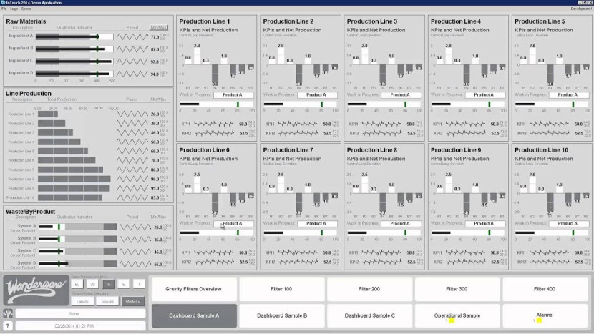
Task: Click the Wonderware logo
Action: [34, 290]
